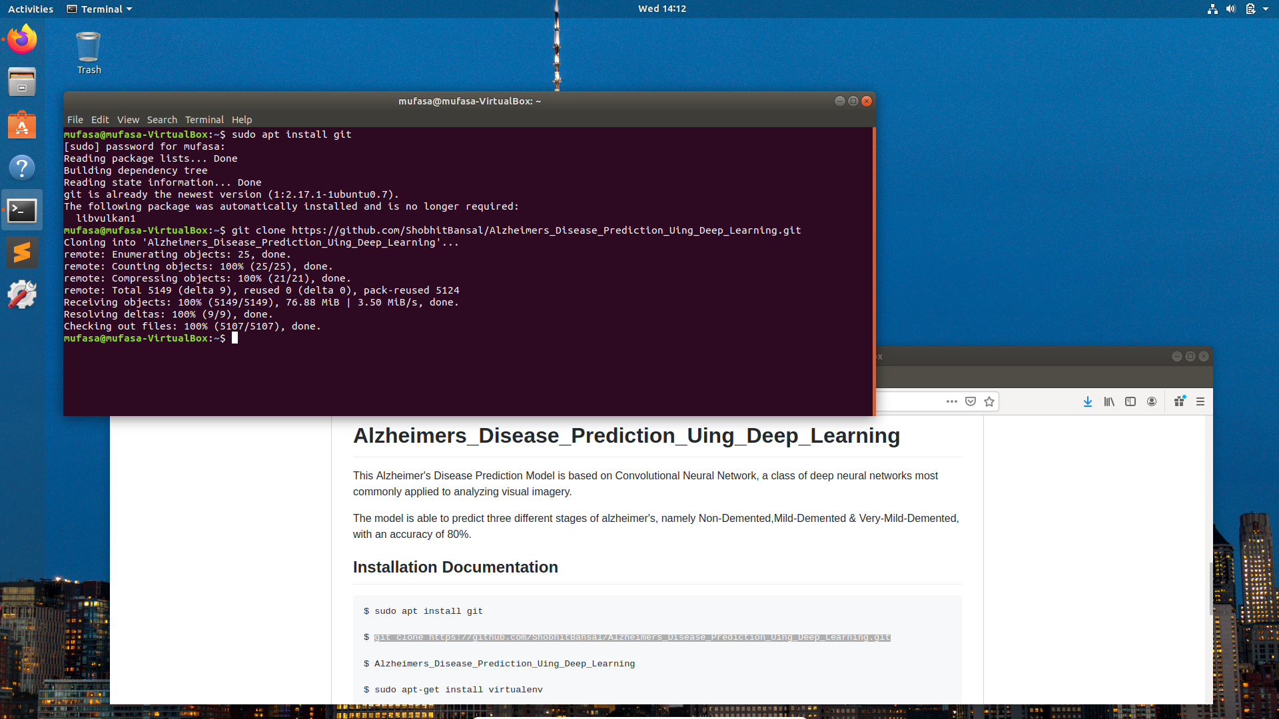Launch Sublime Text from the dock
Image resolution: width=1279 pixels, height=719 pixels.
pos(22,252)
